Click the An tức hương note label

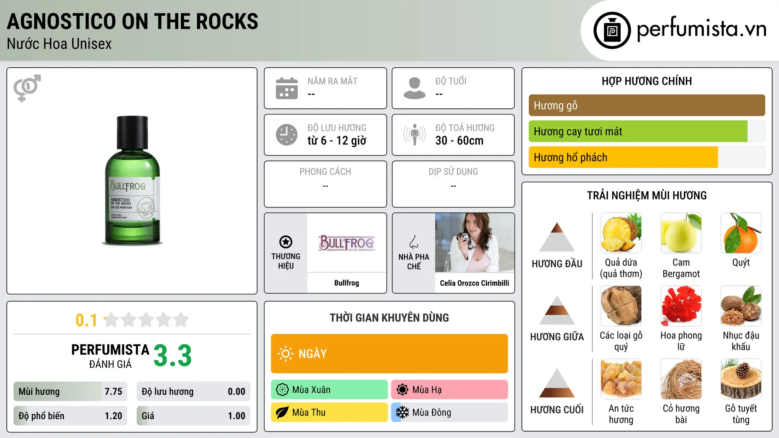[x=621, y=414]
